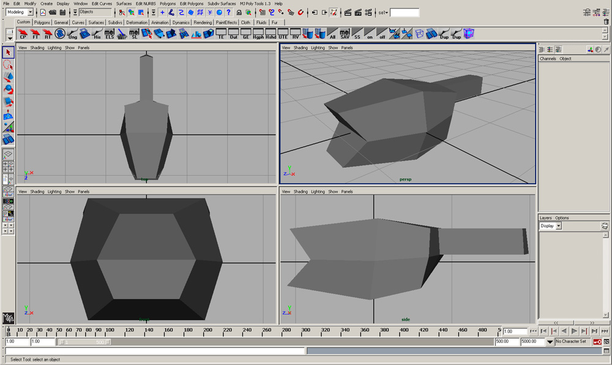Click the RT shelf button
Image resolution: width=612 pixels, height=365 pixels.
pyautogui.click(x=48, y=34)
